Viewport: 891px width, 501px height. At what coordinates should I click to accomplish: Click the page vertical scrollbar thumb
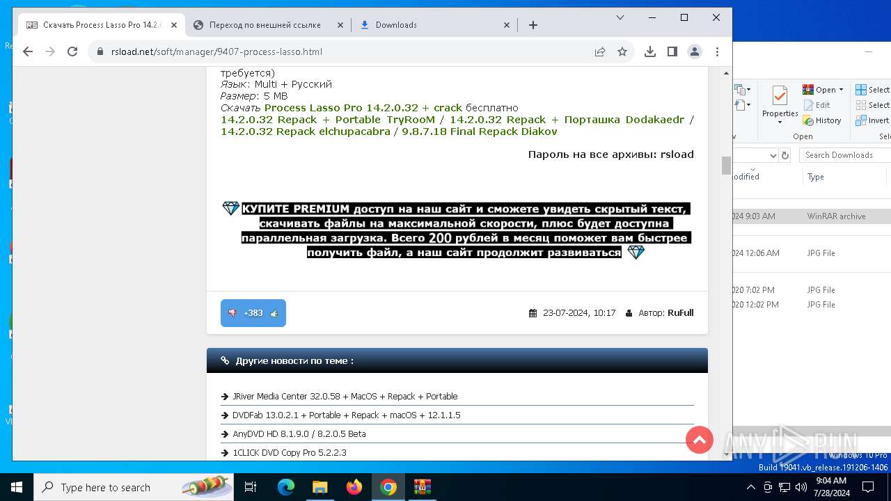click(727, 166)
